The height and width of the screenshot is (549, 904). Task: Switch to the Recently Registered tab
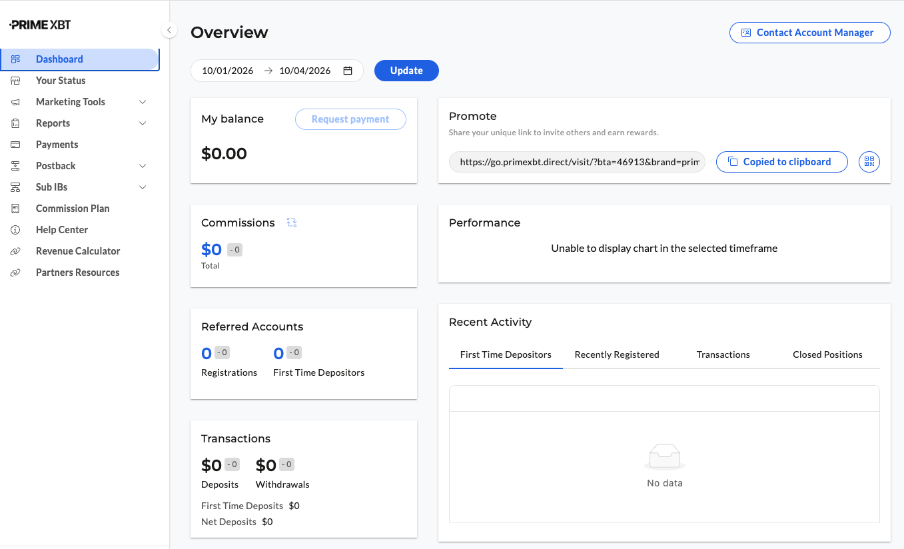(617, 354)
